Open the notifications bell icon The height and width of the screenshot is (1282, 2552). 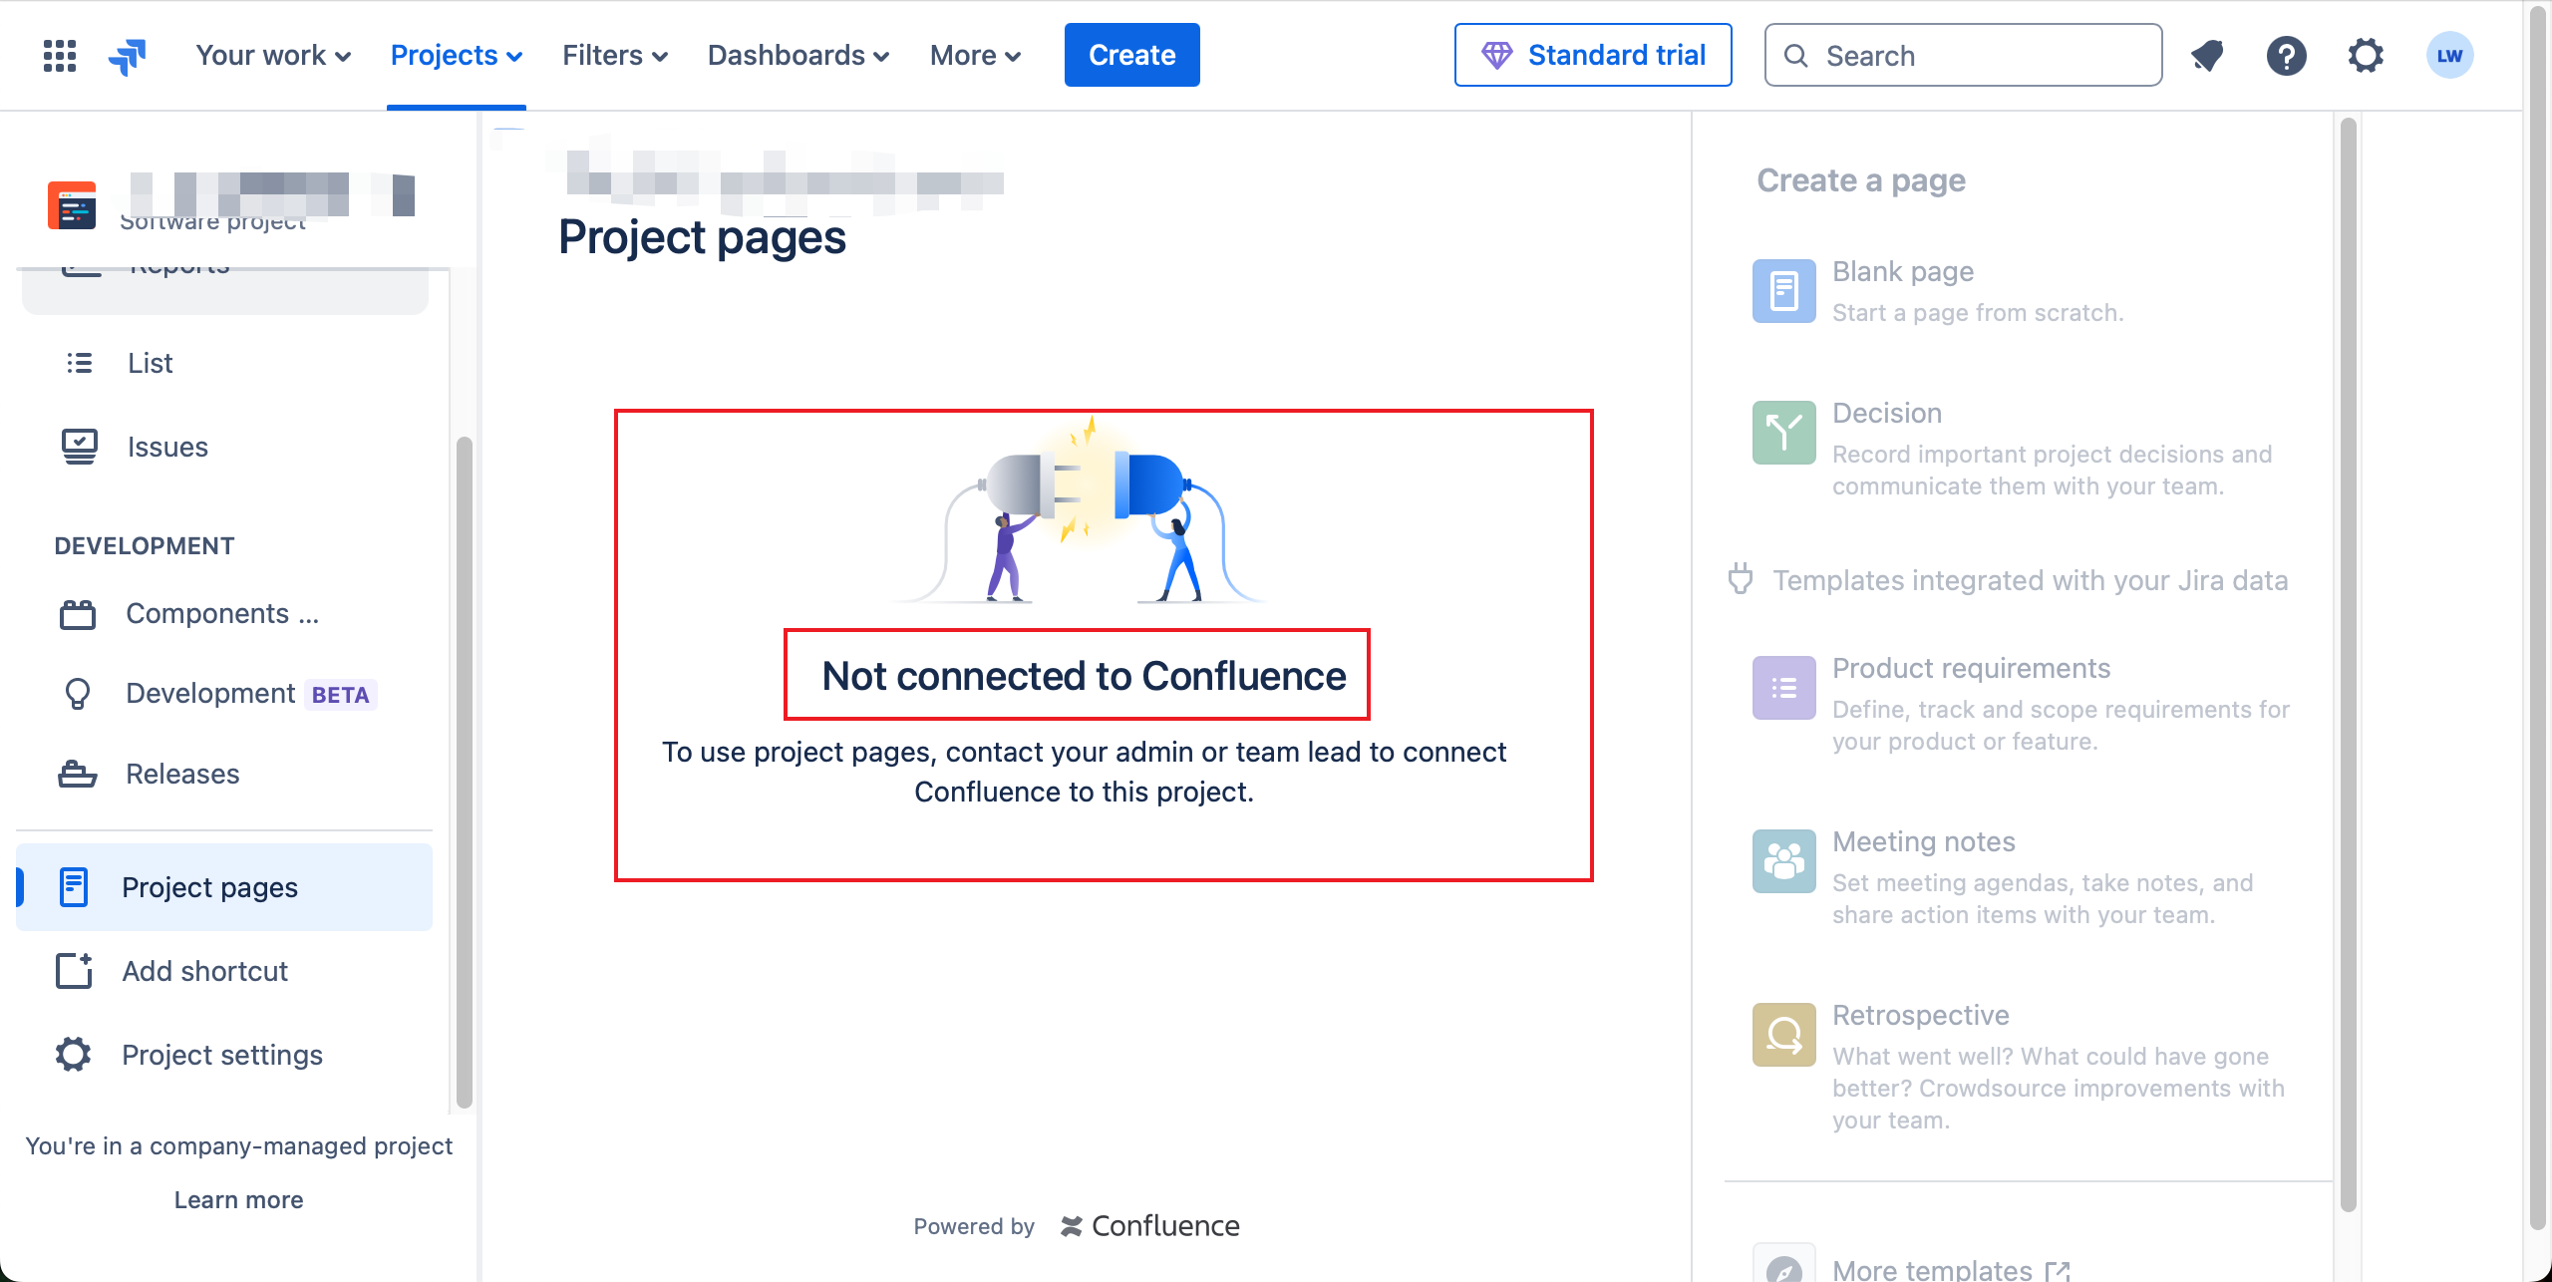[2207, 56]
